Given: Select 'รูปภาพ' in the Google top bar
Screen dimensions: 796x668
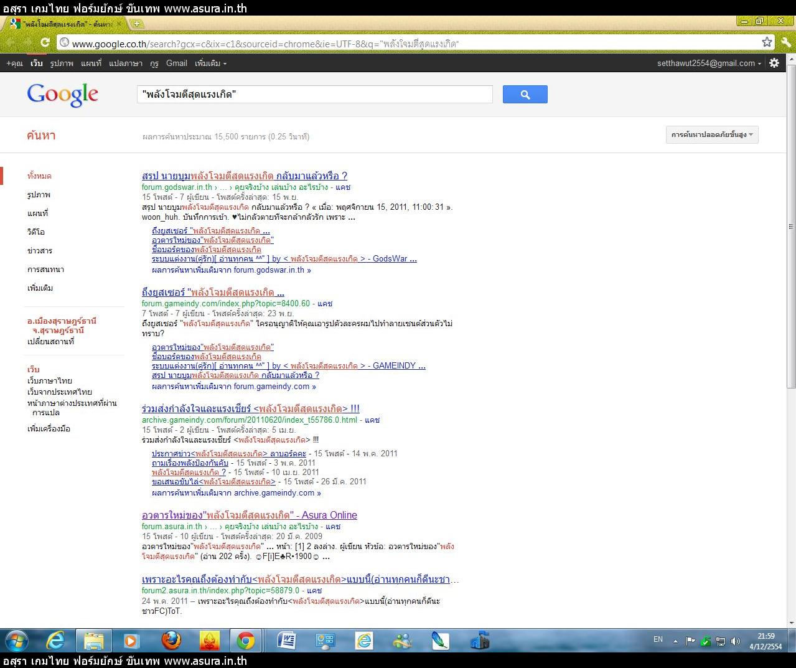Looking at the screenshot, I should click(x=62, y=64).
